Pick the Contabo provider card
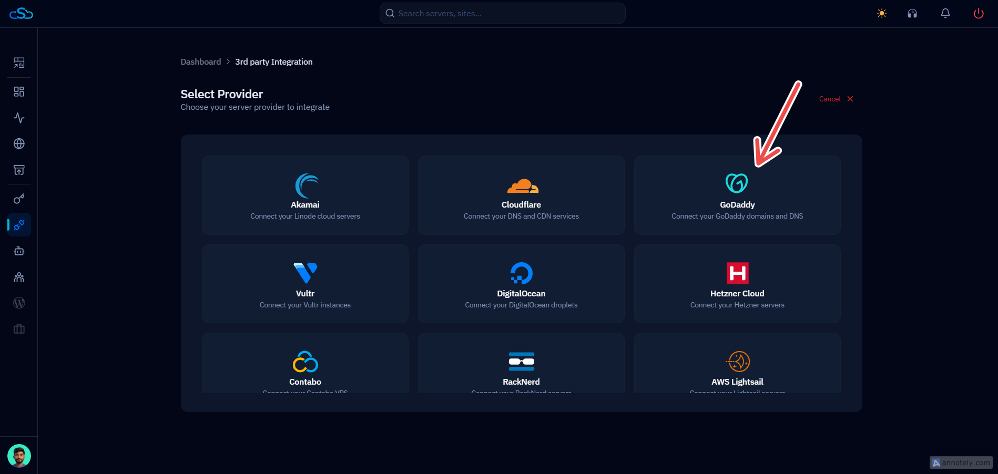Viewport: 998px width, 474px height. (x=305, y=363)
